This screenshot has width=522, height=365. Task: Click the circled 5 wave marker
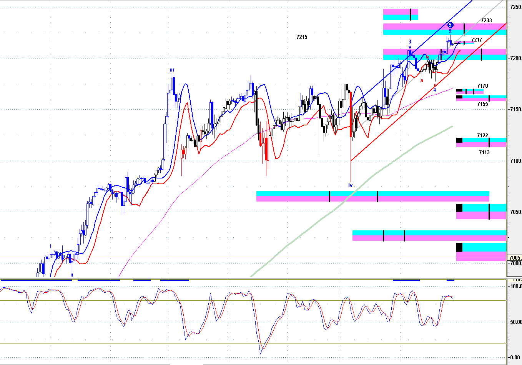coord(450,25)
